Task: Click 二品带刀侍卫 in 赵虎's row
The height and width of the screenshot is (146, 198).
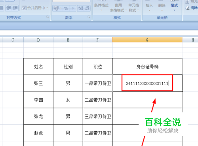Action: (x=98, y=133)
